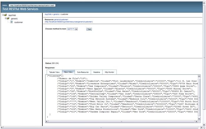This screenshot has width=206, height=129.
Task: Switch to the Sub-Resource tab
Action: click(x=83, y=72)
